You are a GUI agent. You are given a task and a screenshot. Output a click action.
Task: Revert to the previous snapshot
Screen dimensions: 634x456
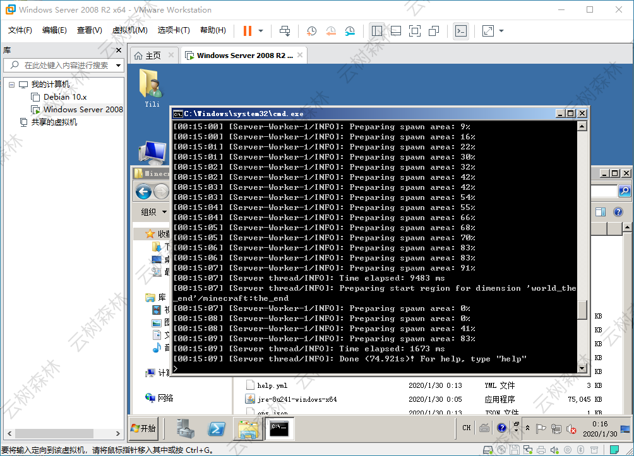[x=331, y=31]
